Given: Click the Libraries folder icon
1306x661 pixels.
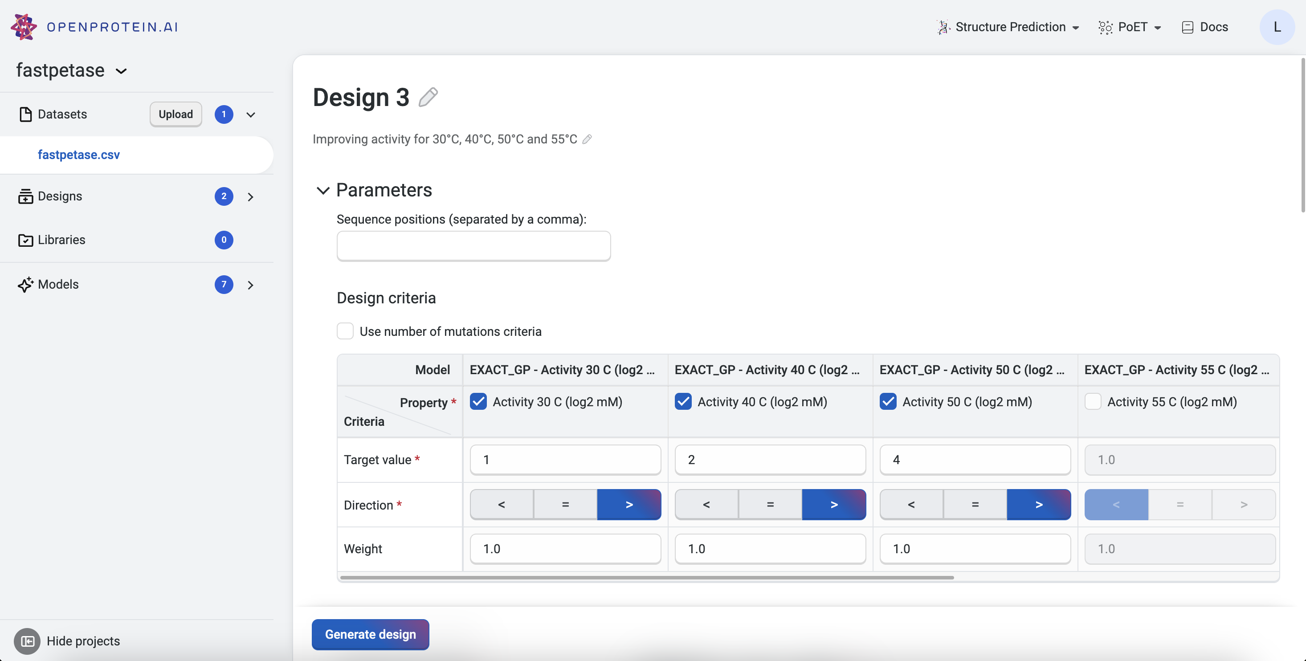Looking at the screenshot, I should [25, 240].
